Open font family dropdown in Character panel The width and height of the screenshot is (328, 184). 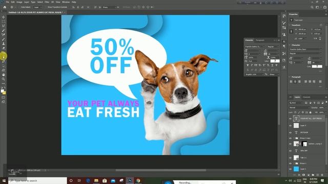255,47
